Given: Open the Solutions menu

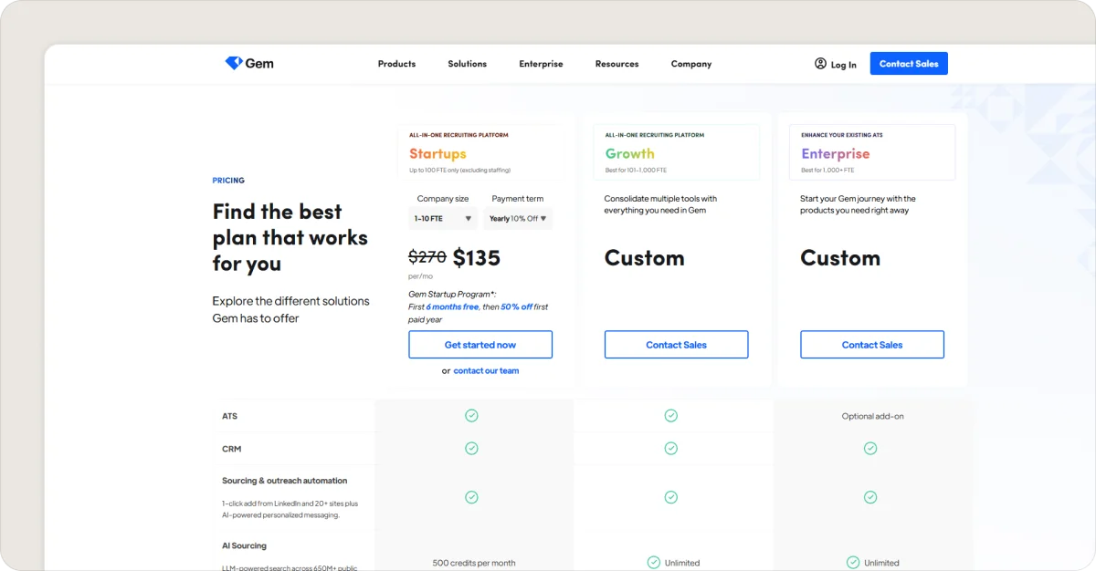Looking at the screenshot, I should click(467, 64).
